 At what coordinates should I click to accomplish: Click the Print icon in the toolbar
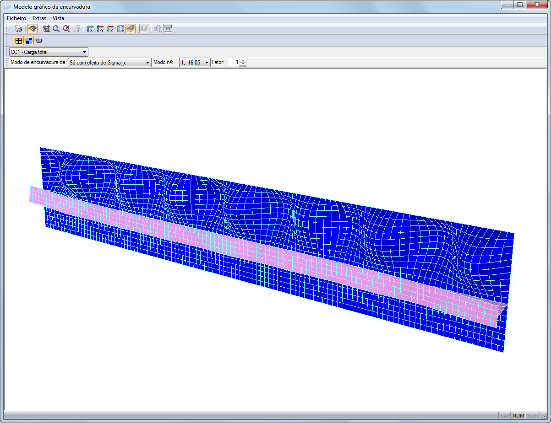[x=19, y=29]
